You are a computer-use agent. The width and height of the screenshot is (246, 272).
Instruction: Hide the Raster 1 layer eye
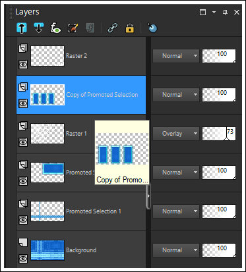(23, 142)
